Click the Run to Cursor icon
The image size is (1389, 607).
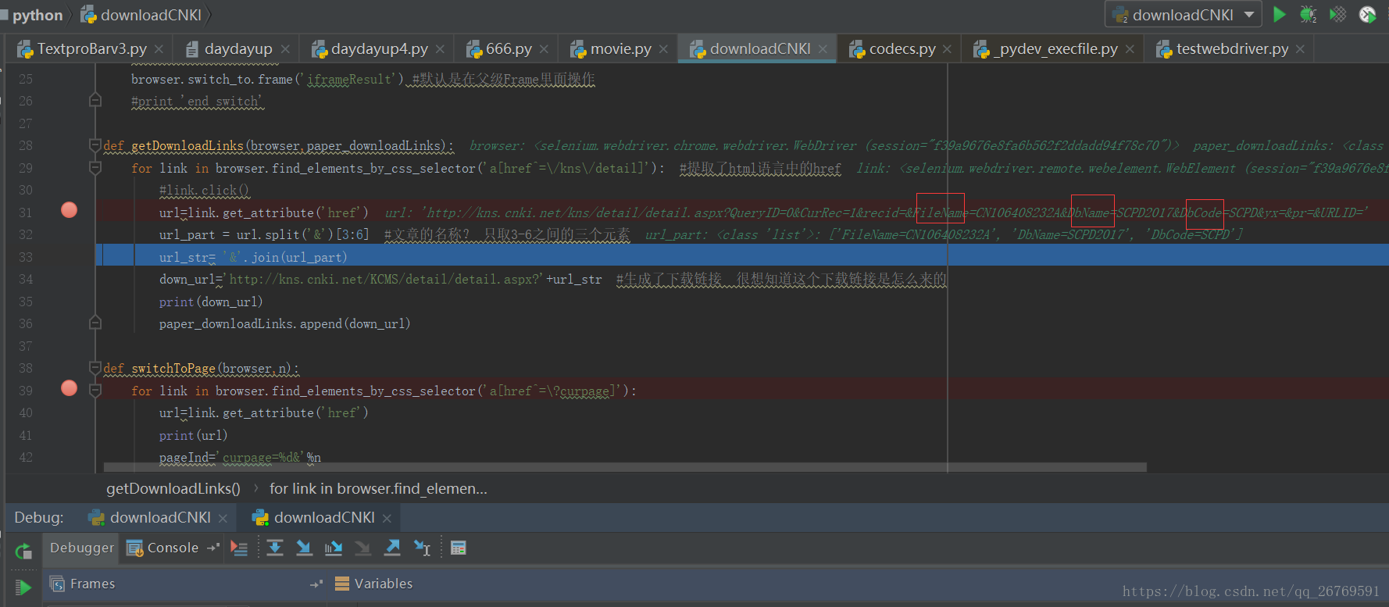click(422, 548)
